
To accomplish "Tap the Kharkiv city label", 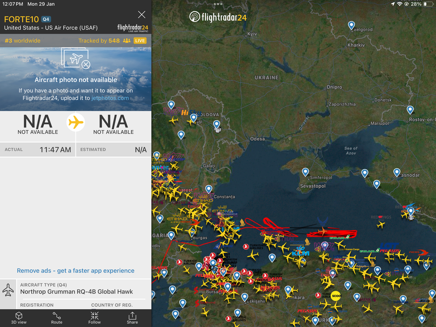I will [356, 45].
